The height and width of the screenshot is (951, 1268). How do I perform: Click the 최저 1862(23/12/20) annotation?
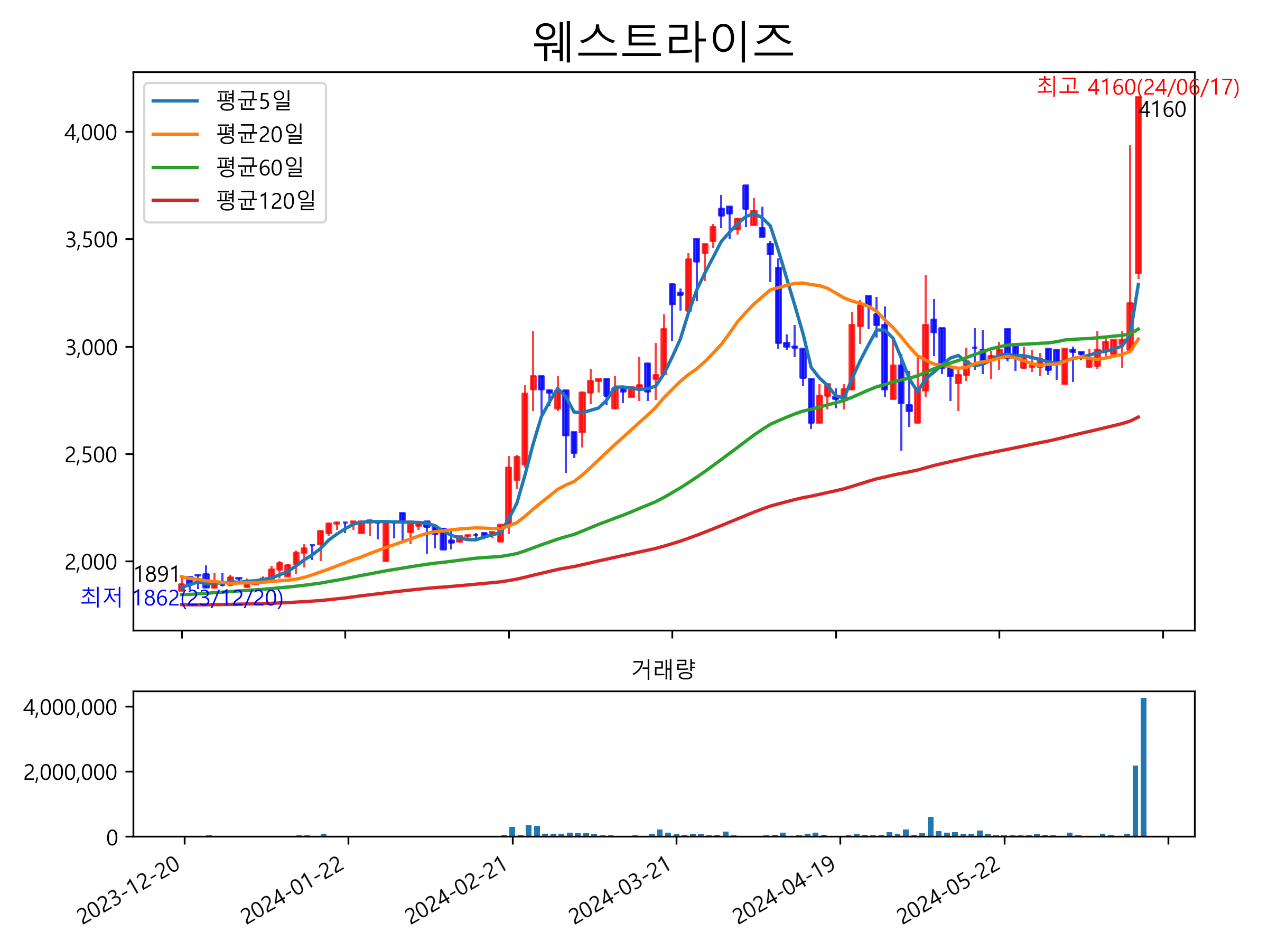pos(182,598)
